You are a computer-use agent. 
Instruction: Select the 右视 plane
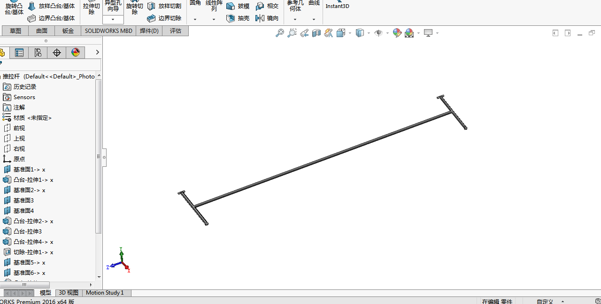point(14,149)
